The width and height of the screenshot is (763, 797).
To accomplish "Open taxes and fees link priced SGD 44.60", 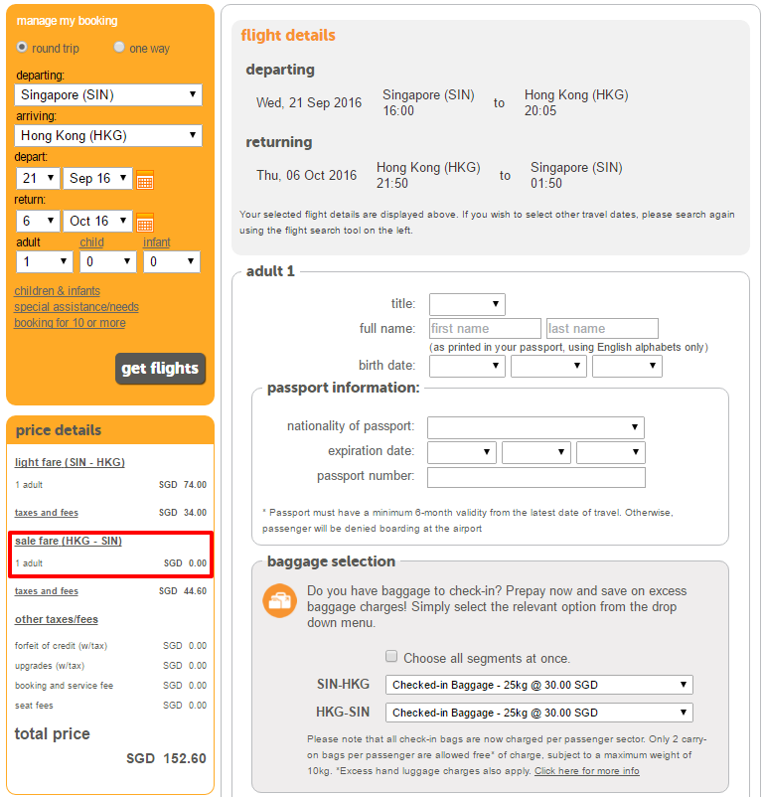I will pos(47,591).
